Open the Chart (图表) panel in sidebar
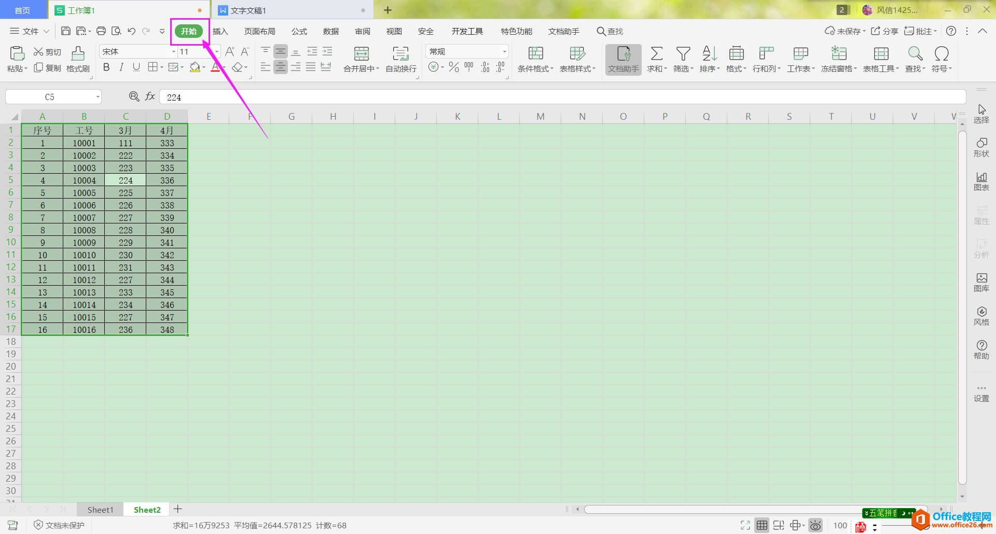The width and height of the screenshot is (996, 534). coord(981,181)
